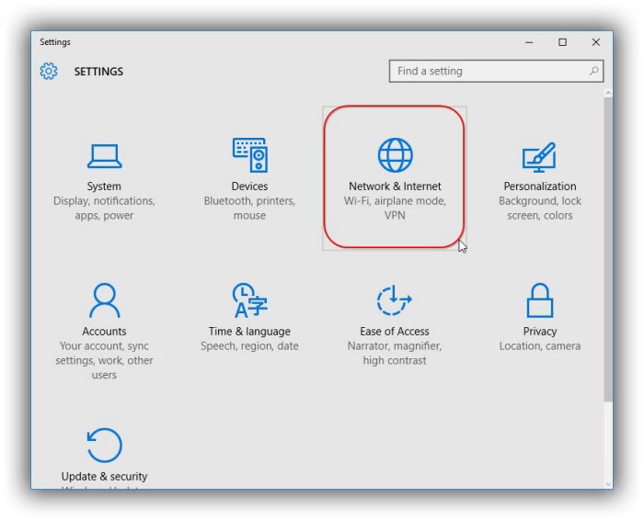The image size is (644, 520).
Task: Minimize the Settings window
Action: coord(529,42)
